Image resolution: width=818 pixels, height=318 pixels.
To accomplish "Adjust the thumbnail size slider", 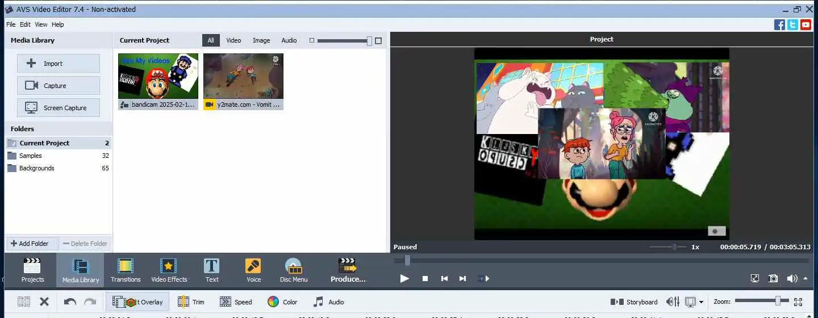I will click(345, 40).
